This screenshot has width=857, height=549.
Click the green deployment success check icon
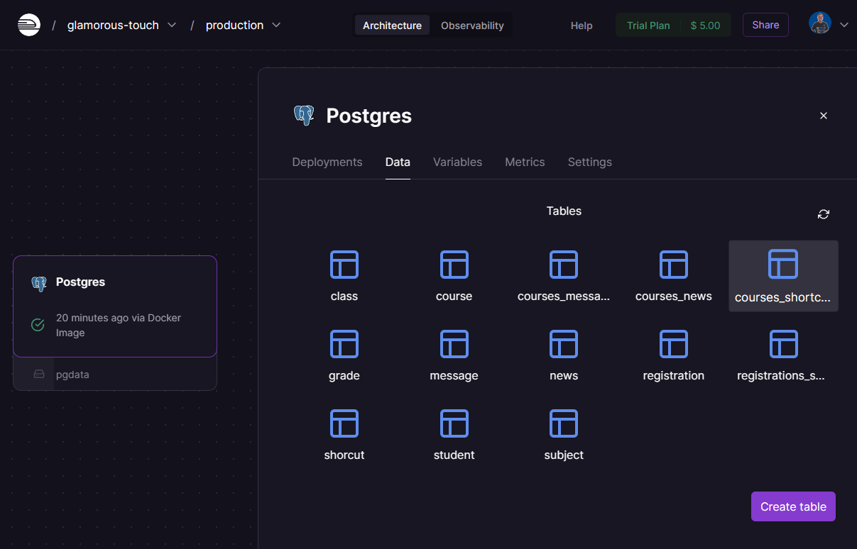[x=38, y=325]
